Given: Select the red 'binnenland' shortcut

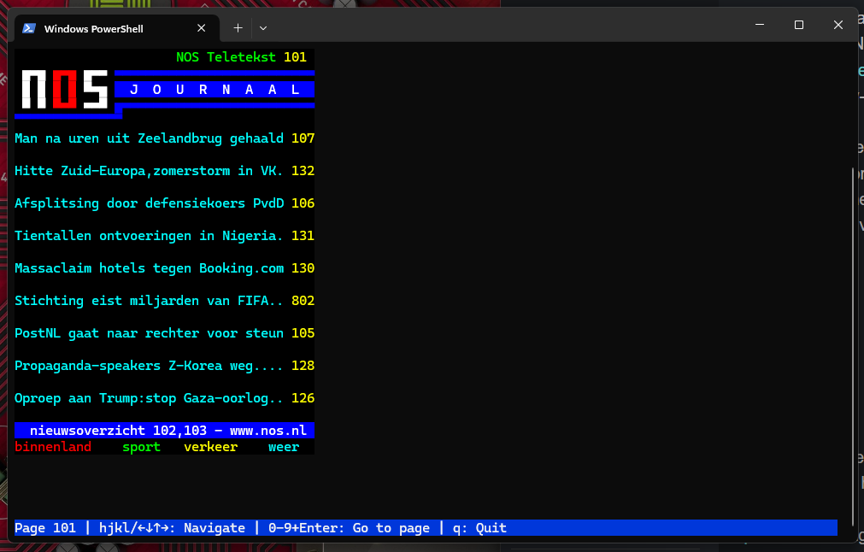Looking at the screenshot, I should point(53,447).
